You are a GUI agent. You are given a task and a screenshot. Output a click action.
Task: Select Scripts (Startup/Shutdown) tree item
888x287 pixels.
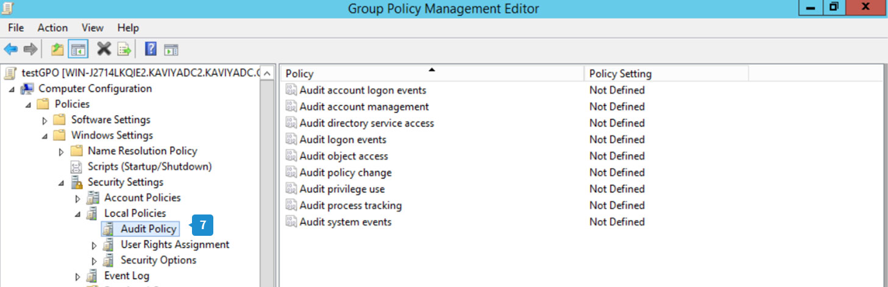click(149, 166)
